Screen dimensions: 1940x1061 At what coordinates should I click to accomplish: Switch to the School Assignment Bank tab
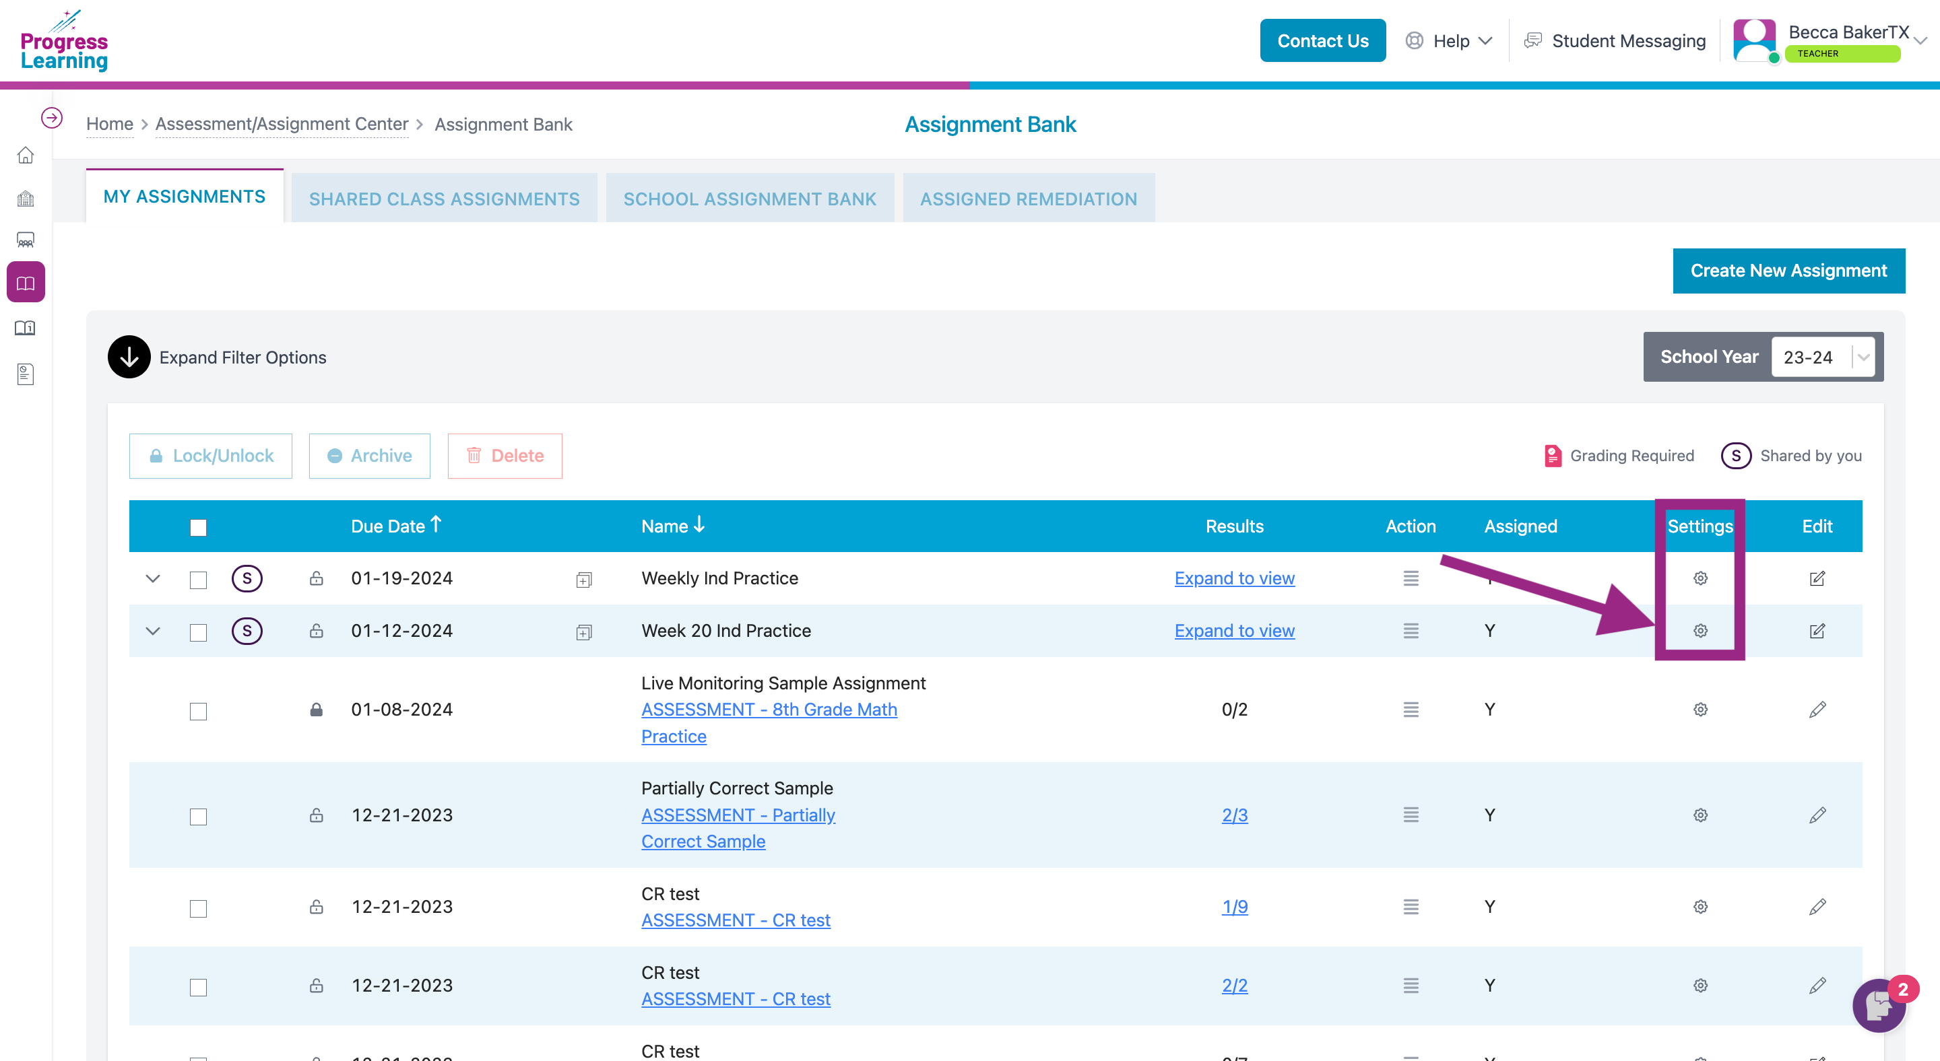click(x=749, y=197)
